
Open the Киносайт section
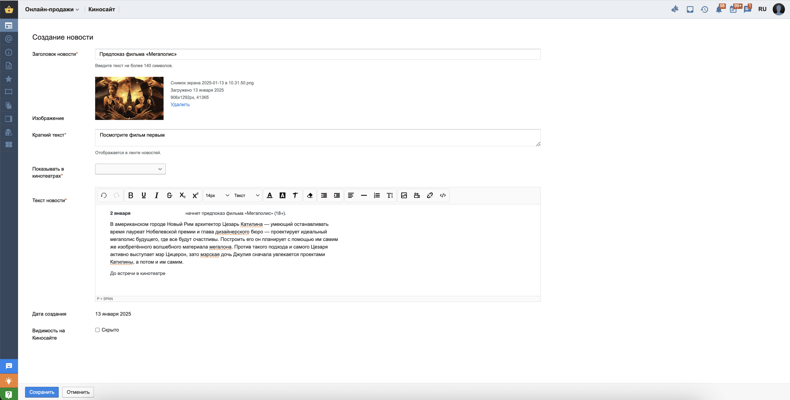(102, 9)
